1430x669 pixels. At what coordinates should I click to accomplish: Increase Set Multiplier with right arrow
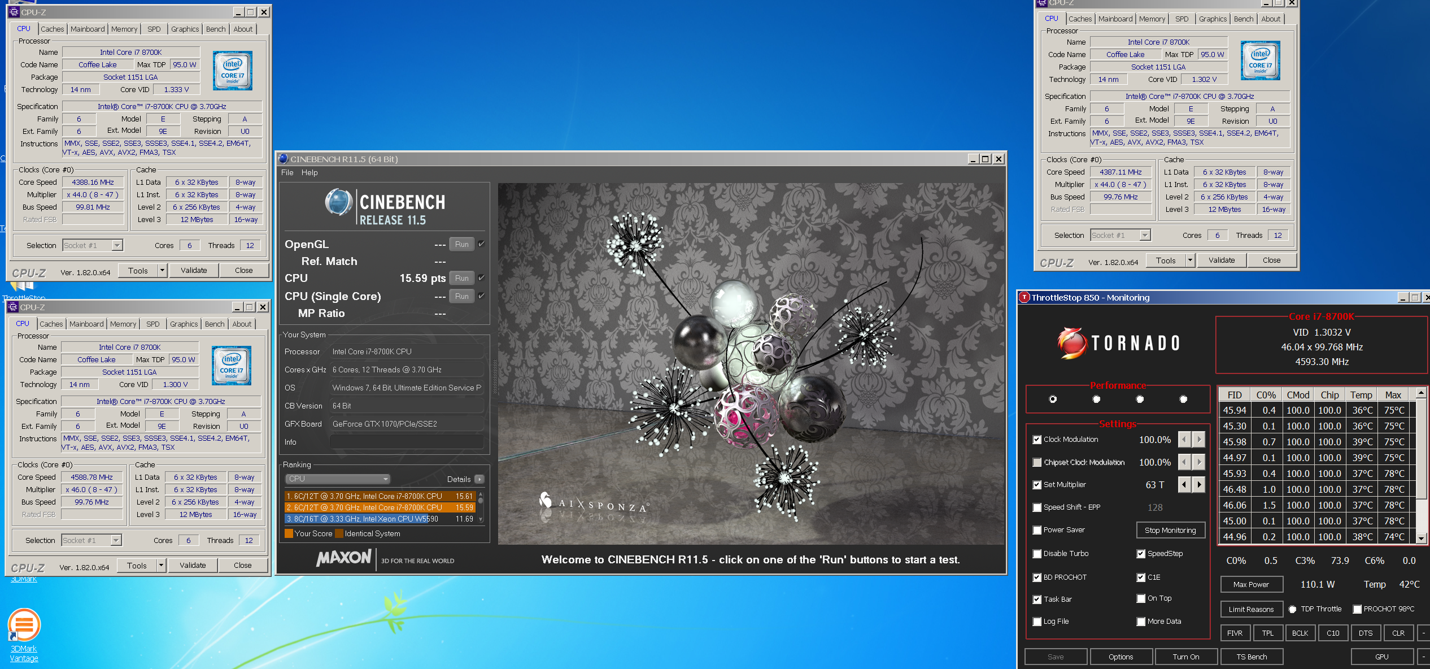pos(1199,484)
